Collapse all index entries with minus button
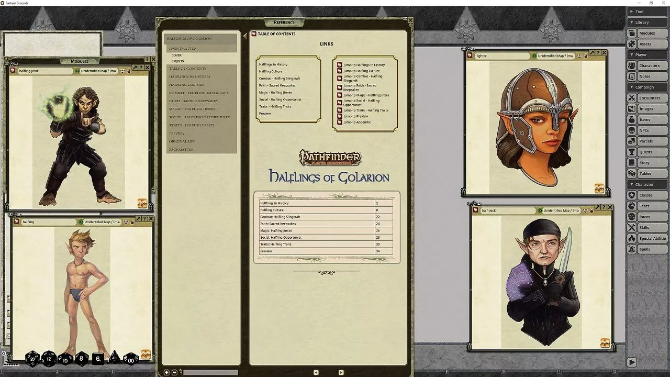The image size is (670, 377). point(174,372)
